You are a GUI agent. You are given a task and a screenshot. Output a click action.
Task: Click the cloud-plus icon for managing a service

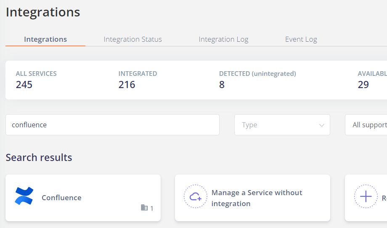[196, 196]
